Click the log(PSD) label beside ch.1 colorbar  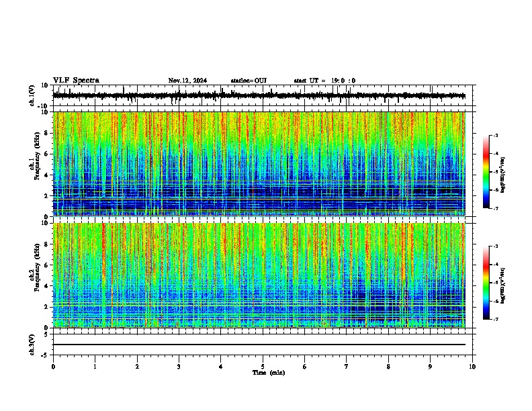click(x=503, y=175)
